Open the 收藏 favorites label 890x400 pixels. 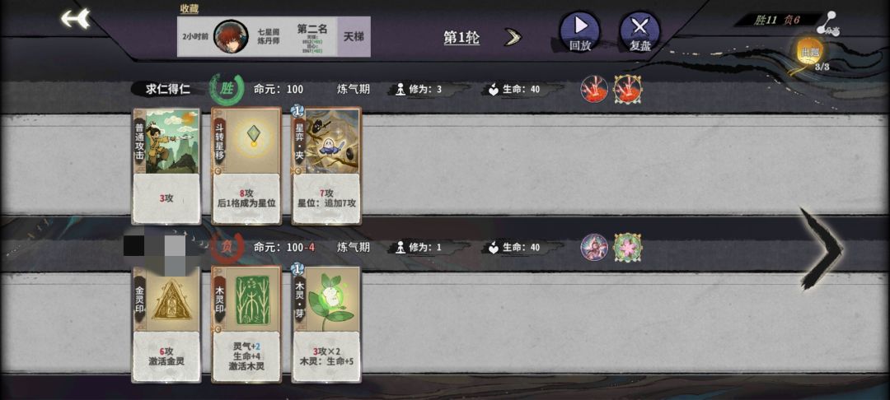[x=189, y=8]
